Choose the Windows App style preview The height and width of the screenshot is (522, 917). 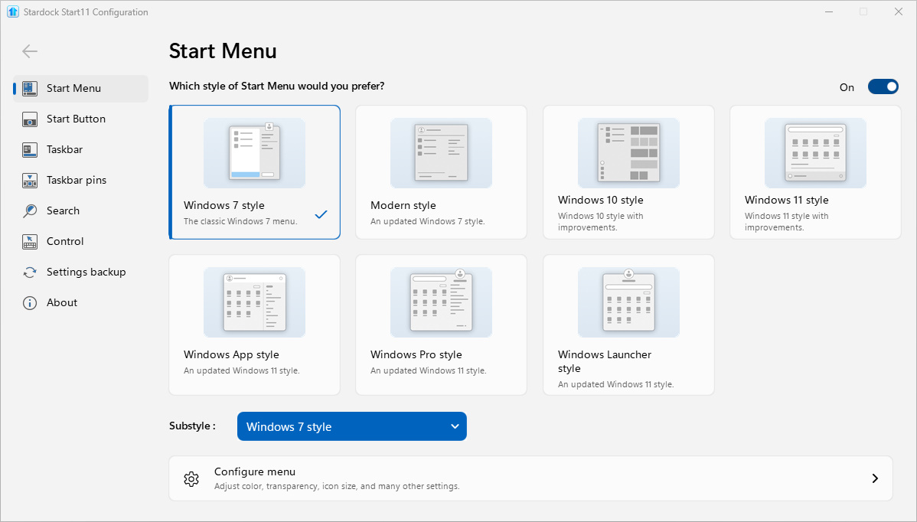point(254,302)
